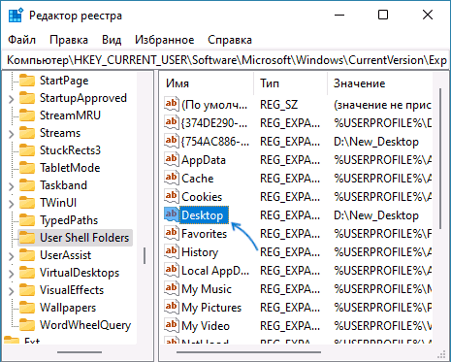Maximize the Registry Editor window
Viewport: 451px width, 362px height.
pyautogui.click(x=383, y=15)
